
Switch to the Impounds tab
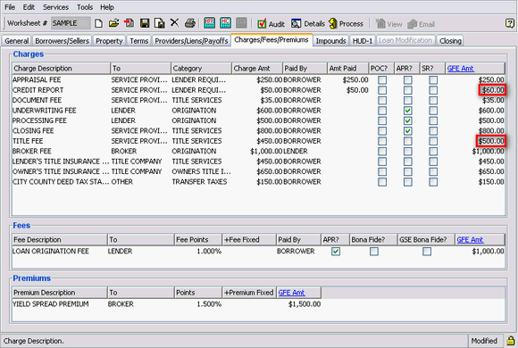click(x=330, y=41)
